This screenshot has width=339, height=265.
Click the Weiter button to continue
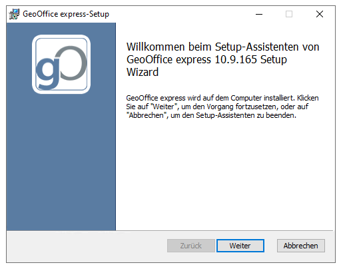pos(240,246)
